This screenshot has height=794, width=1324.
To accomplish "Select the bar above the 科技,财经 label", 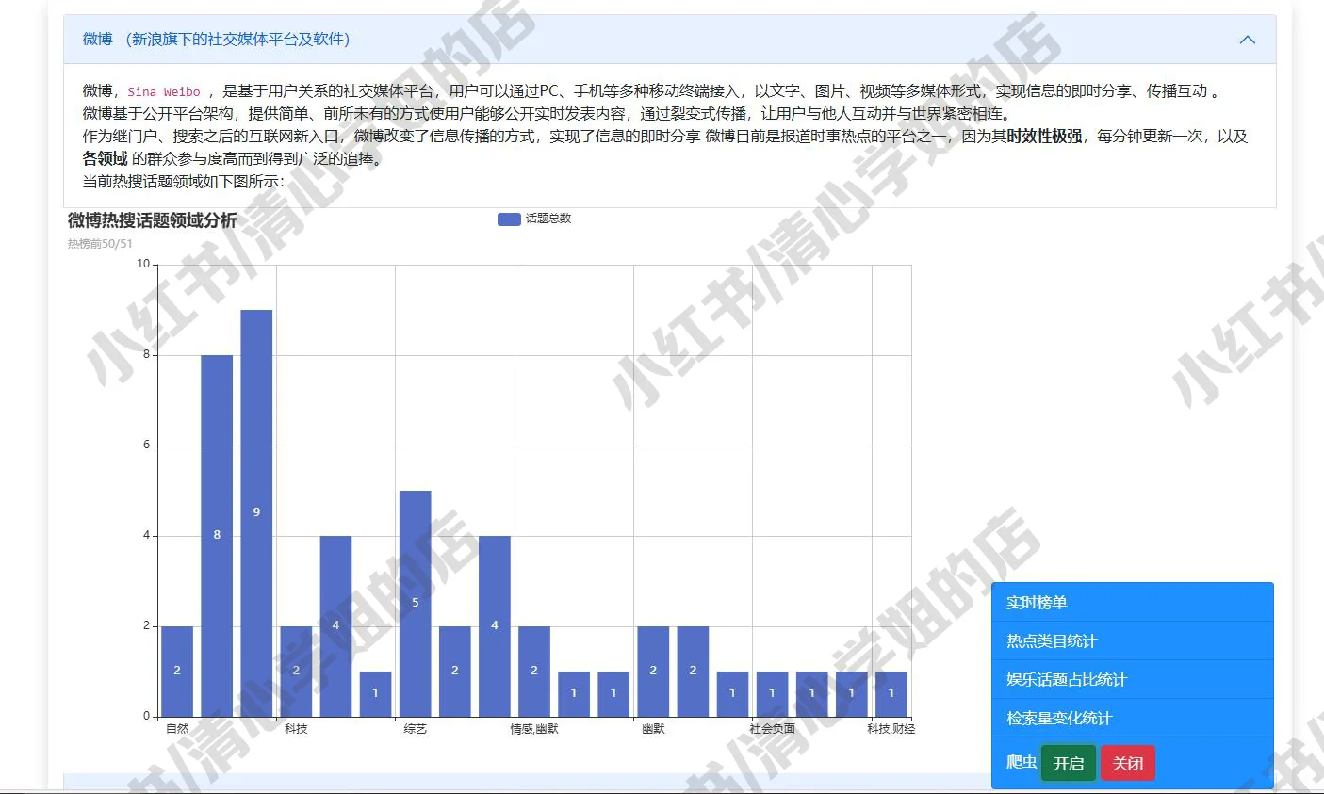I will point(891,694).
